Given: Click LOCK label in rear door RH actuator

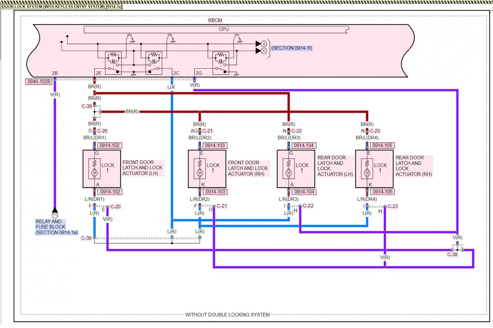Looking at the screenshot, I should (x=380, y=165).
